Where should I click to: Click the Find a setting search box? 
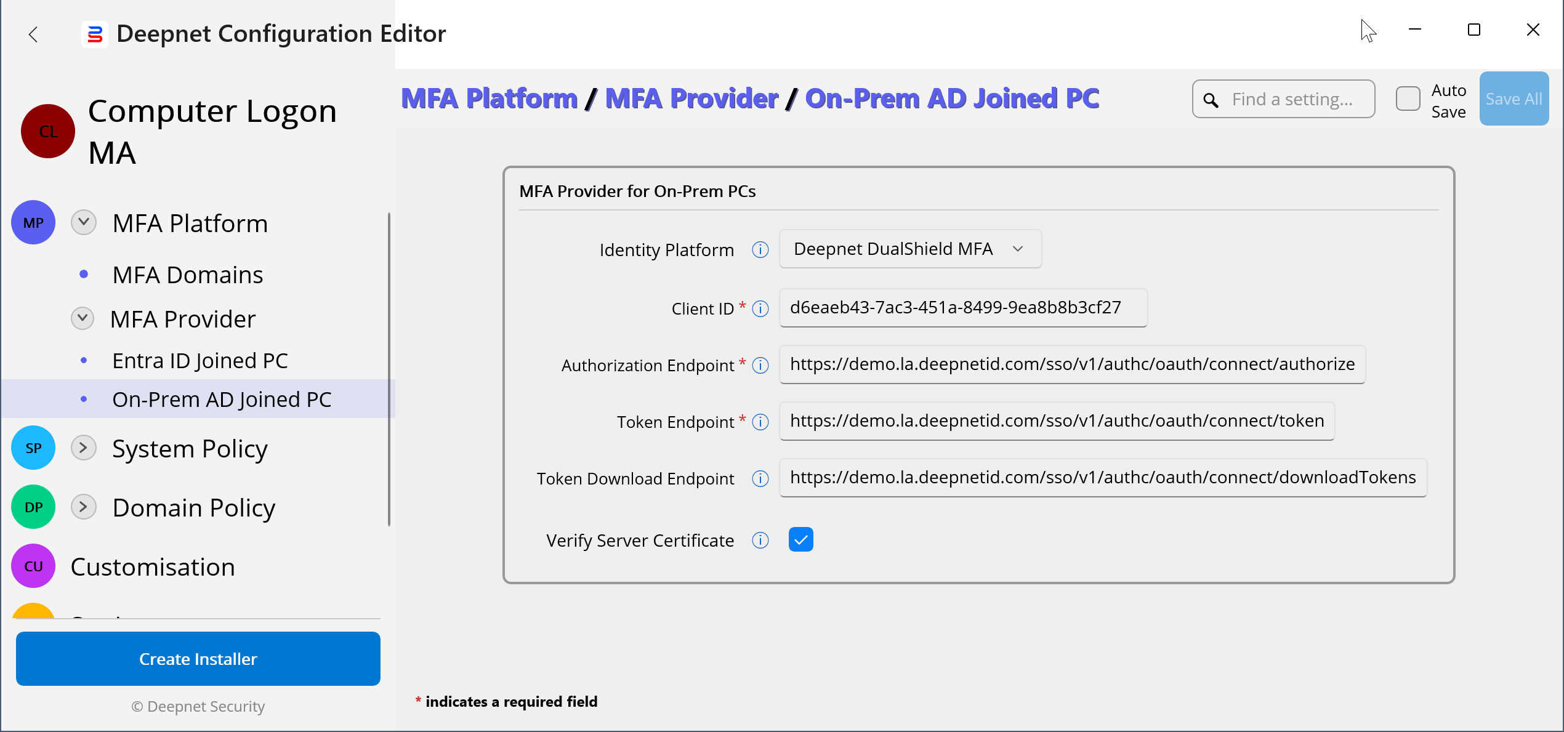click(x=1292, y=99)
